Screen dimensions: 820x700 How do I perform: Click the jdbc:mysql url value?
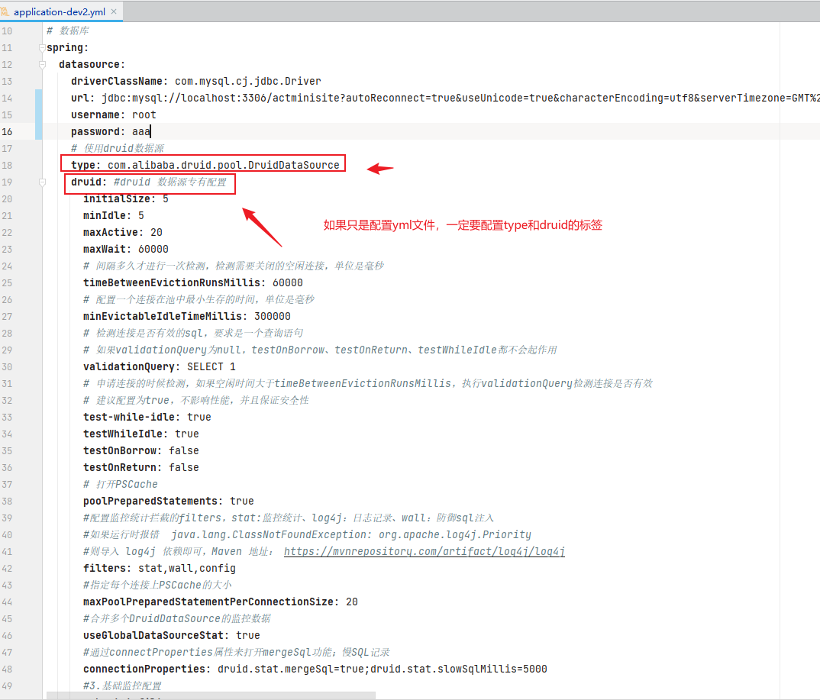382,98
